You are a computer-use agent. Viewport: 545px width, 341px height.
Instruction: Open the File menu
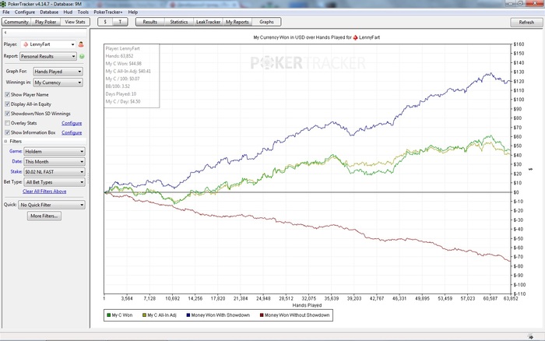6,12
